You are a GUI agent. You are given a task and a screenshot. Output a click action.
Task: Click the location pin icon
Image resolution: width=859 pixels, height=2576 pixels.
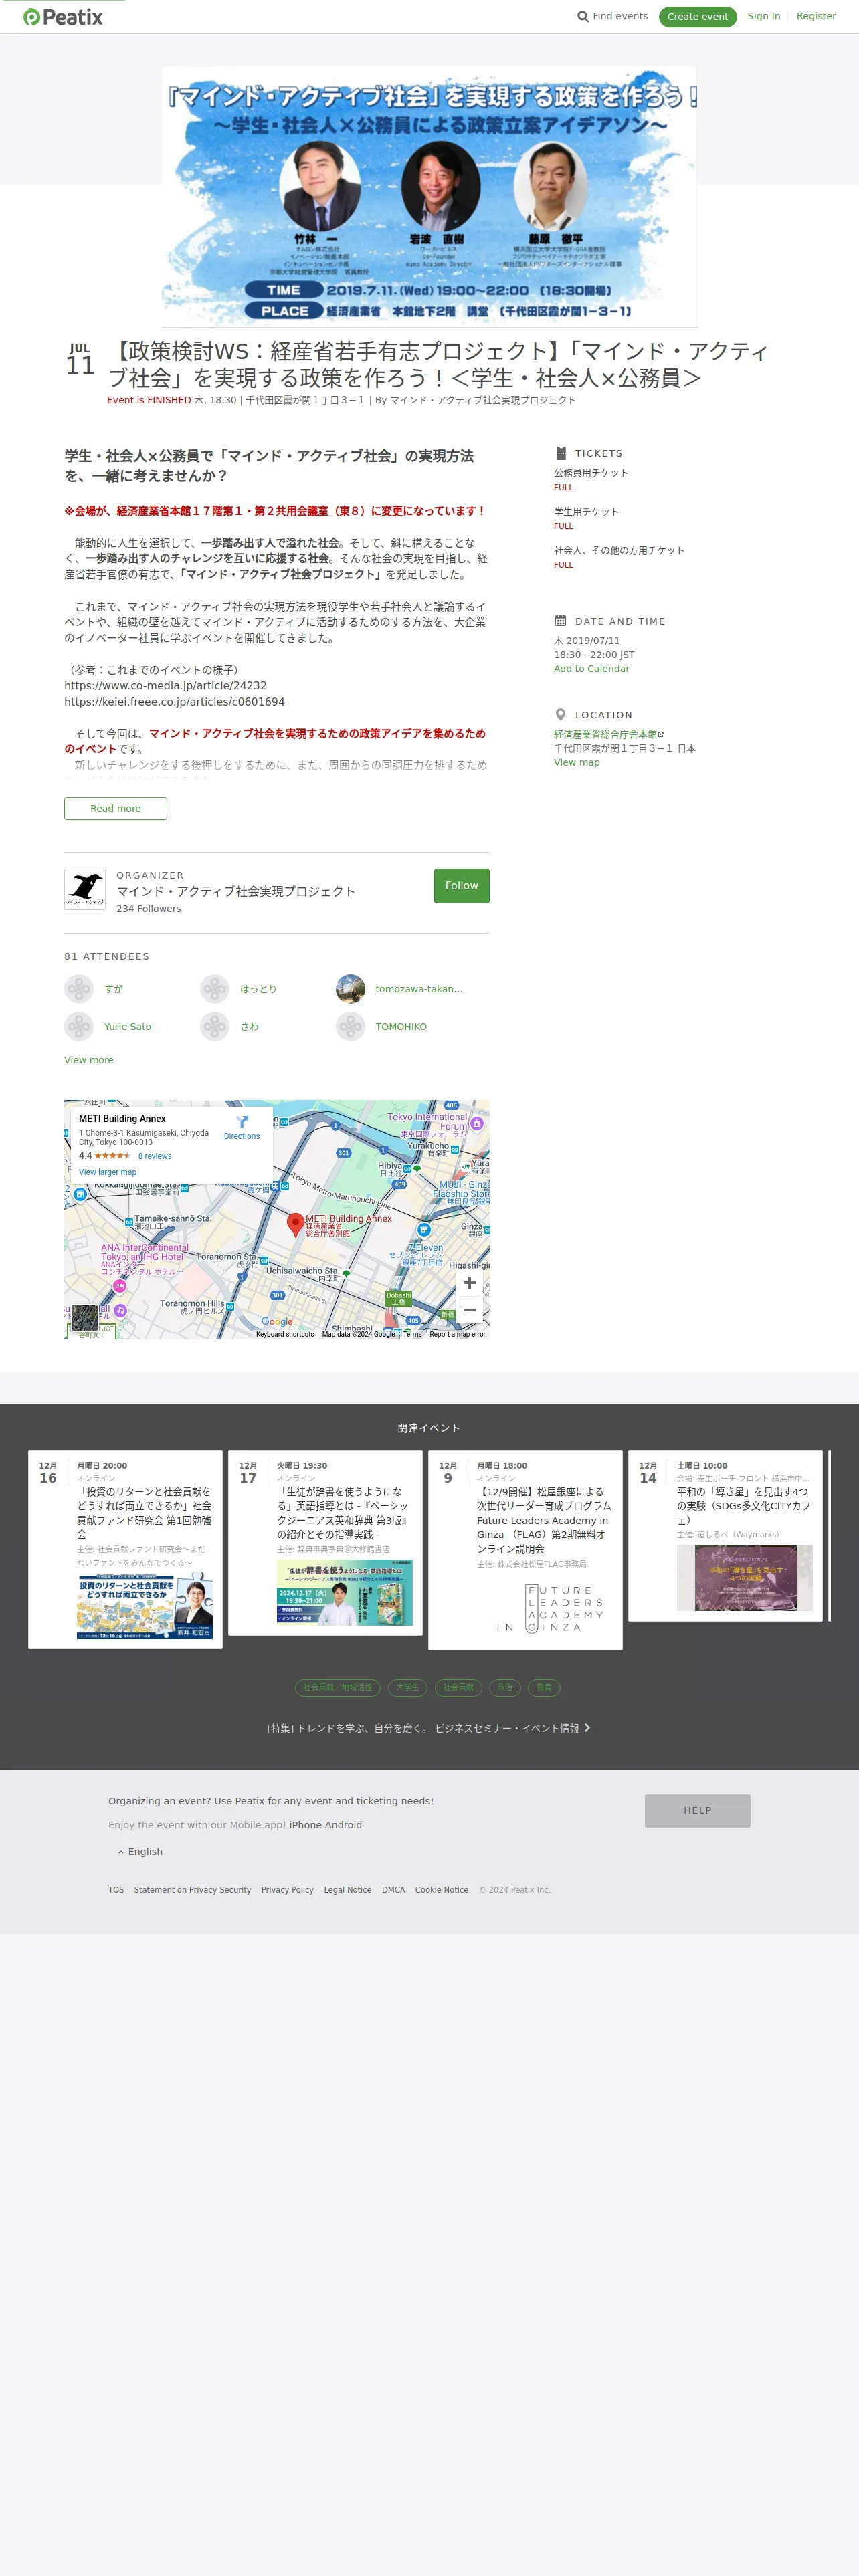pyautogui.click(x=561, y=715)
